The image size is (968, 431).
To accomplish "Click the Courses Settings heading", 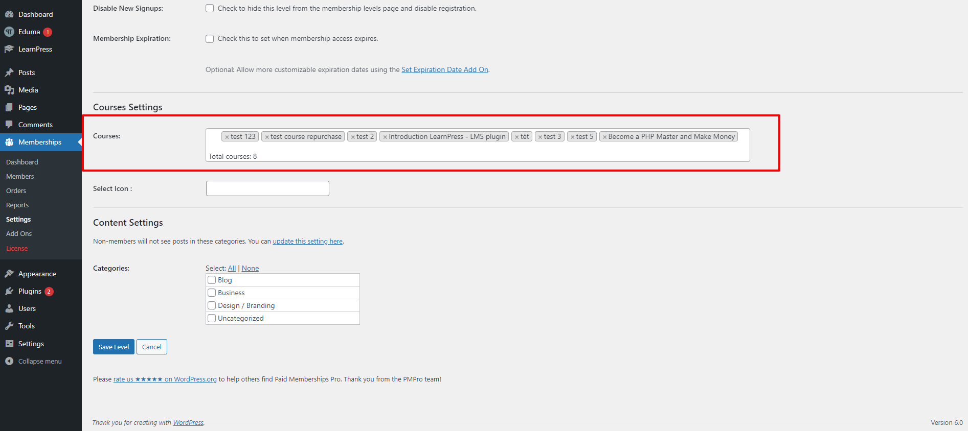I will 128,107.
